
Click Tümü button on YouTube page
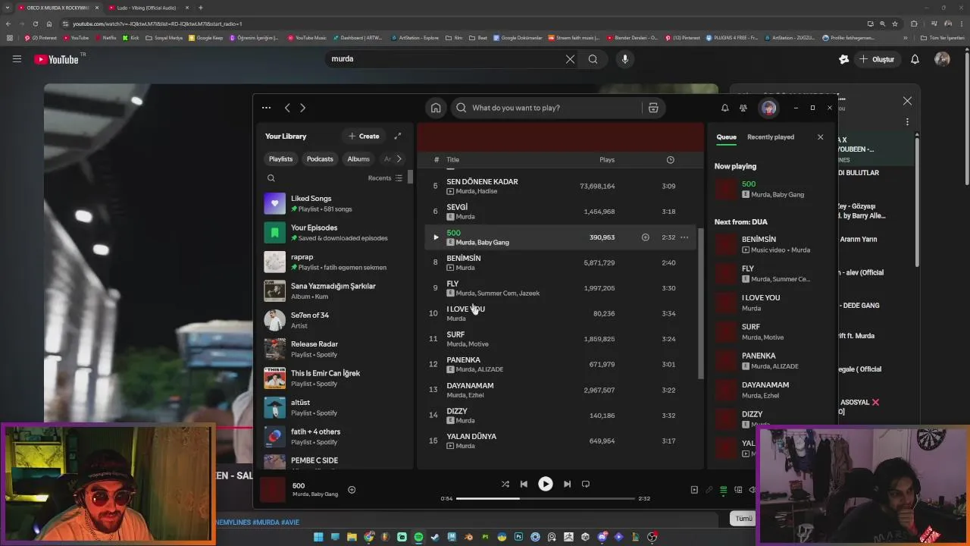[744, 519]
